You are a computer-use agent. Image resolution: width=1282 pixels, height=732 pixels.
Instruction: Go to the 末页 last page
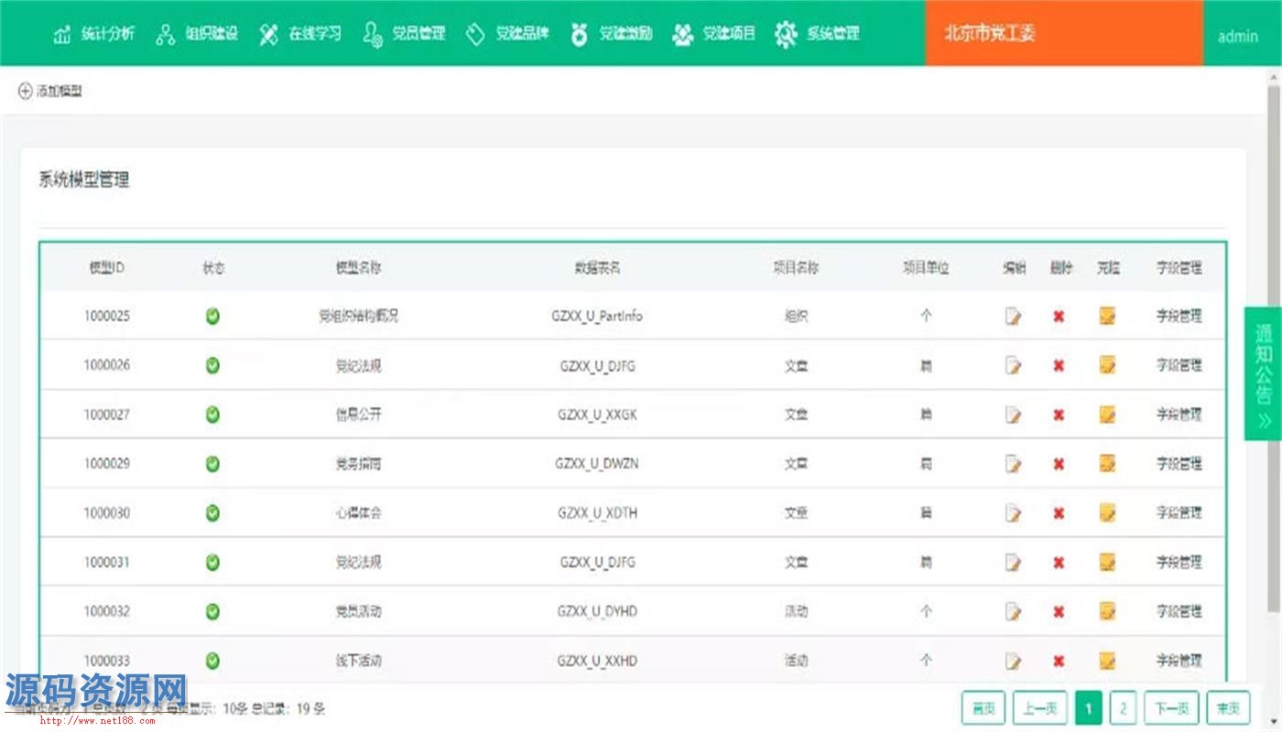click(x=1229, y=708)
